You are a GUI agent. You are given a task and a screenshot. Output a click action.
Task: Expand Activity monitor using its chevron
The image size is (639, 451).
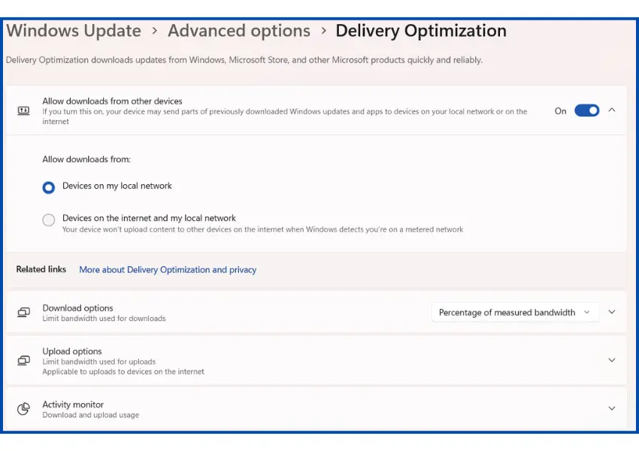(x=612, y=409)
